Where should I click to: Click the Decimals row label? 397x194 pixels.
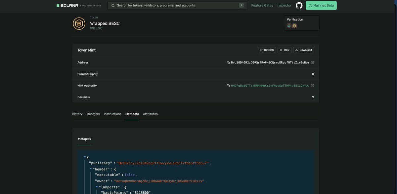click(x=83, y=97)
